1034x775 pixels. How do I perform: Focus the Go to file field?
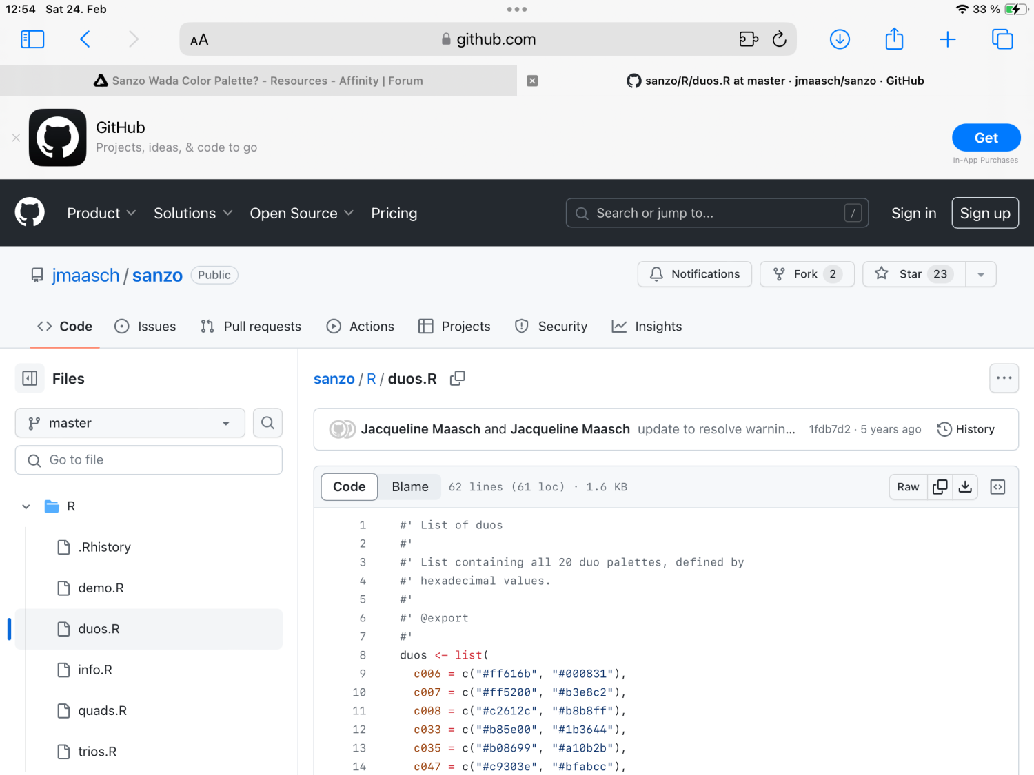[x=149, y=460]
